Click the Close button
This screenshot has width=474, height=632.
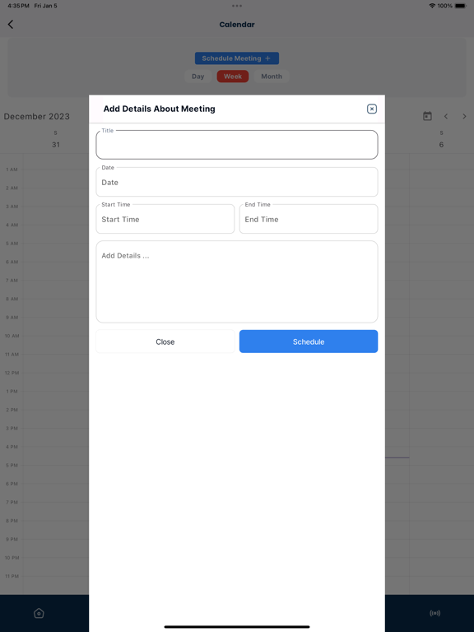(x=165, y=342)
